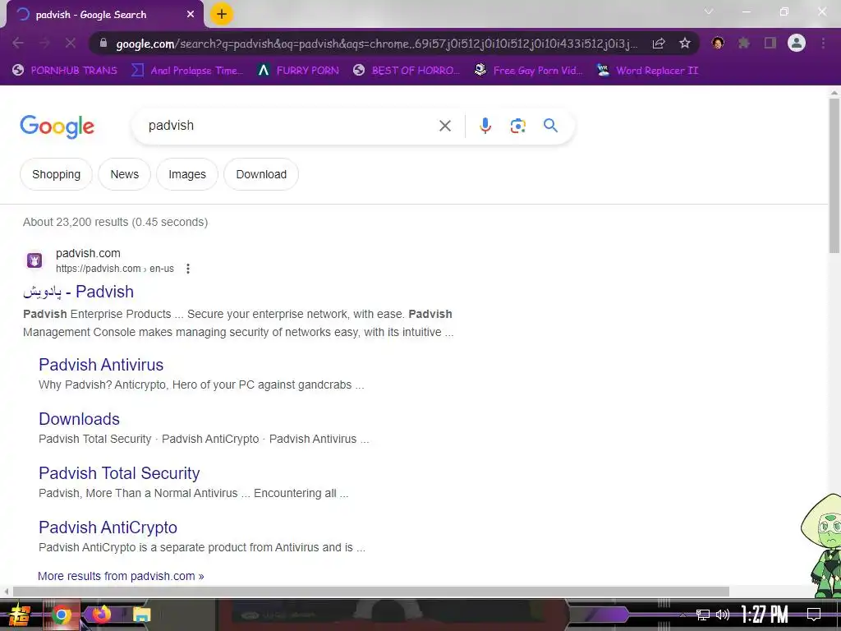The image size is (841, 631).
Task: Go back with the browser back arrow
Action: (x=18, y=43)
